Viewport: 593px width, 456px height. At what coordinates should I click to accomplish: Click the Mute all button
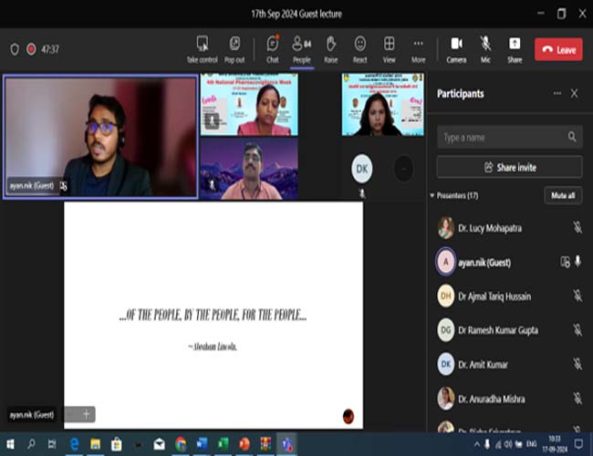tap(563, 195)
